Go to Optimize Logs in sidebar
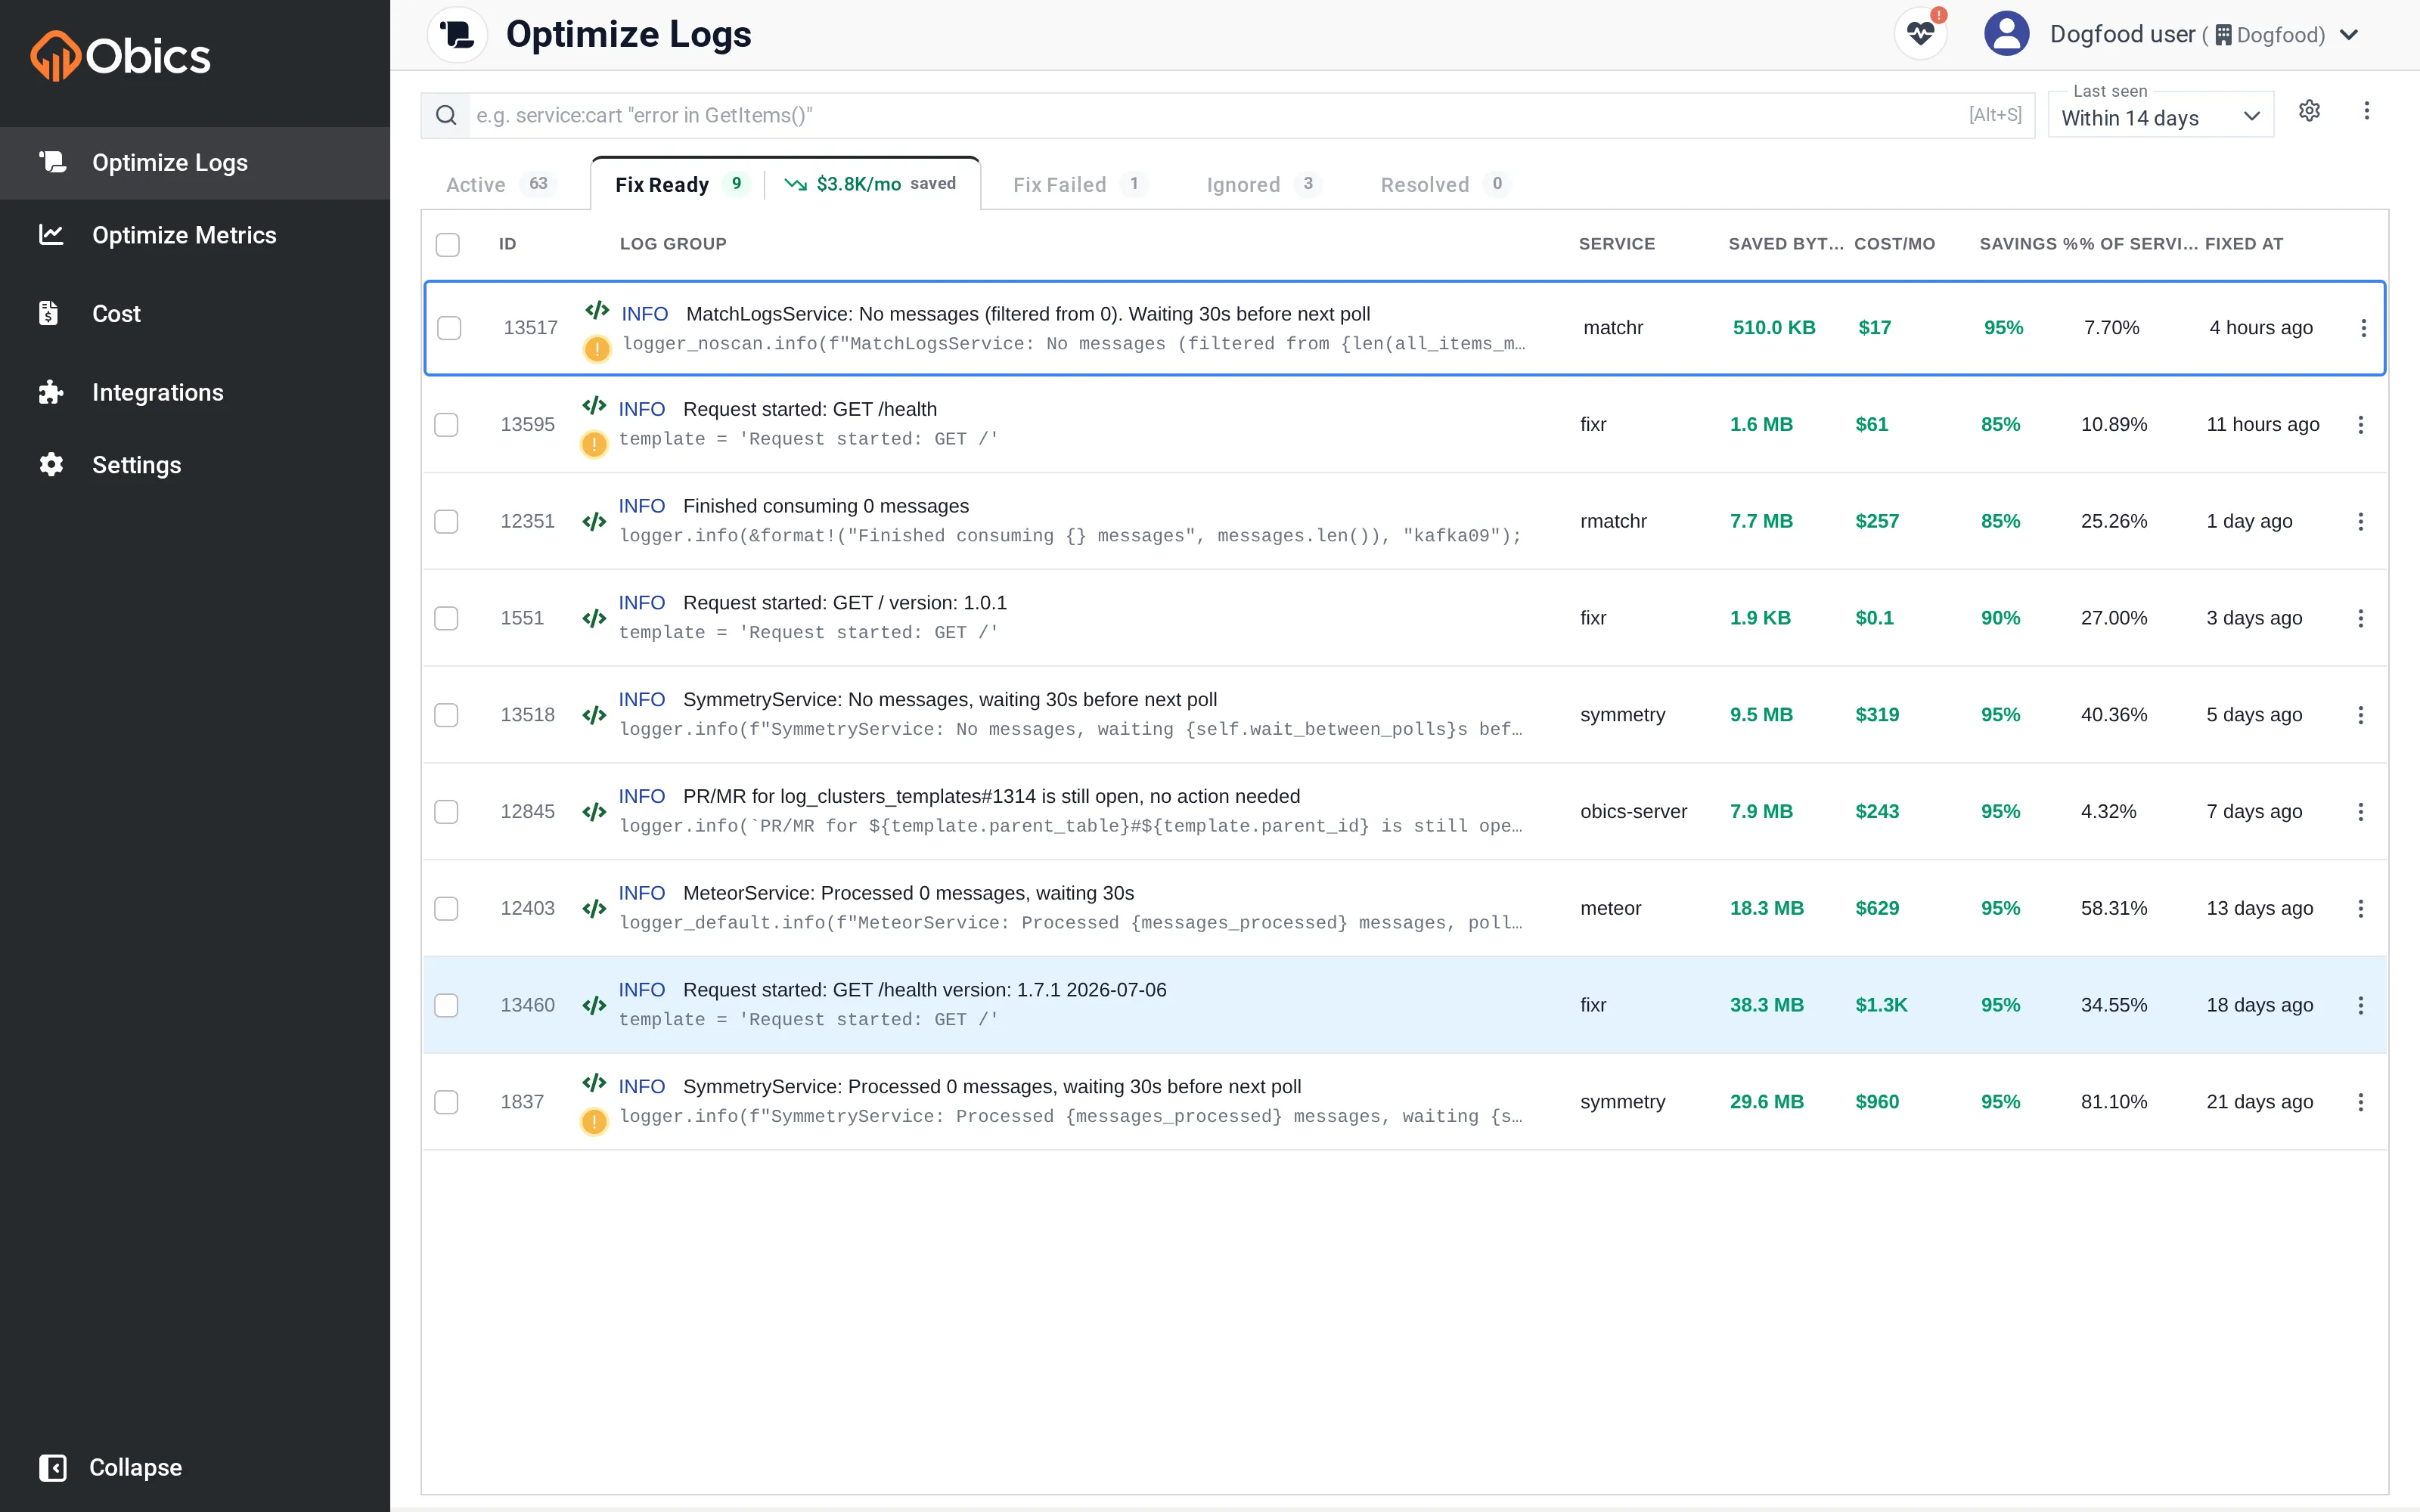The height and width of the screenshot is (1512, 2420). click(x=195, y=162)
